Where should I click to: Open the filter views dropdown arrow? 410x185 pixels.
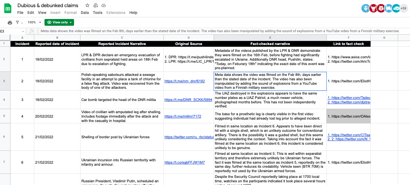22,22
